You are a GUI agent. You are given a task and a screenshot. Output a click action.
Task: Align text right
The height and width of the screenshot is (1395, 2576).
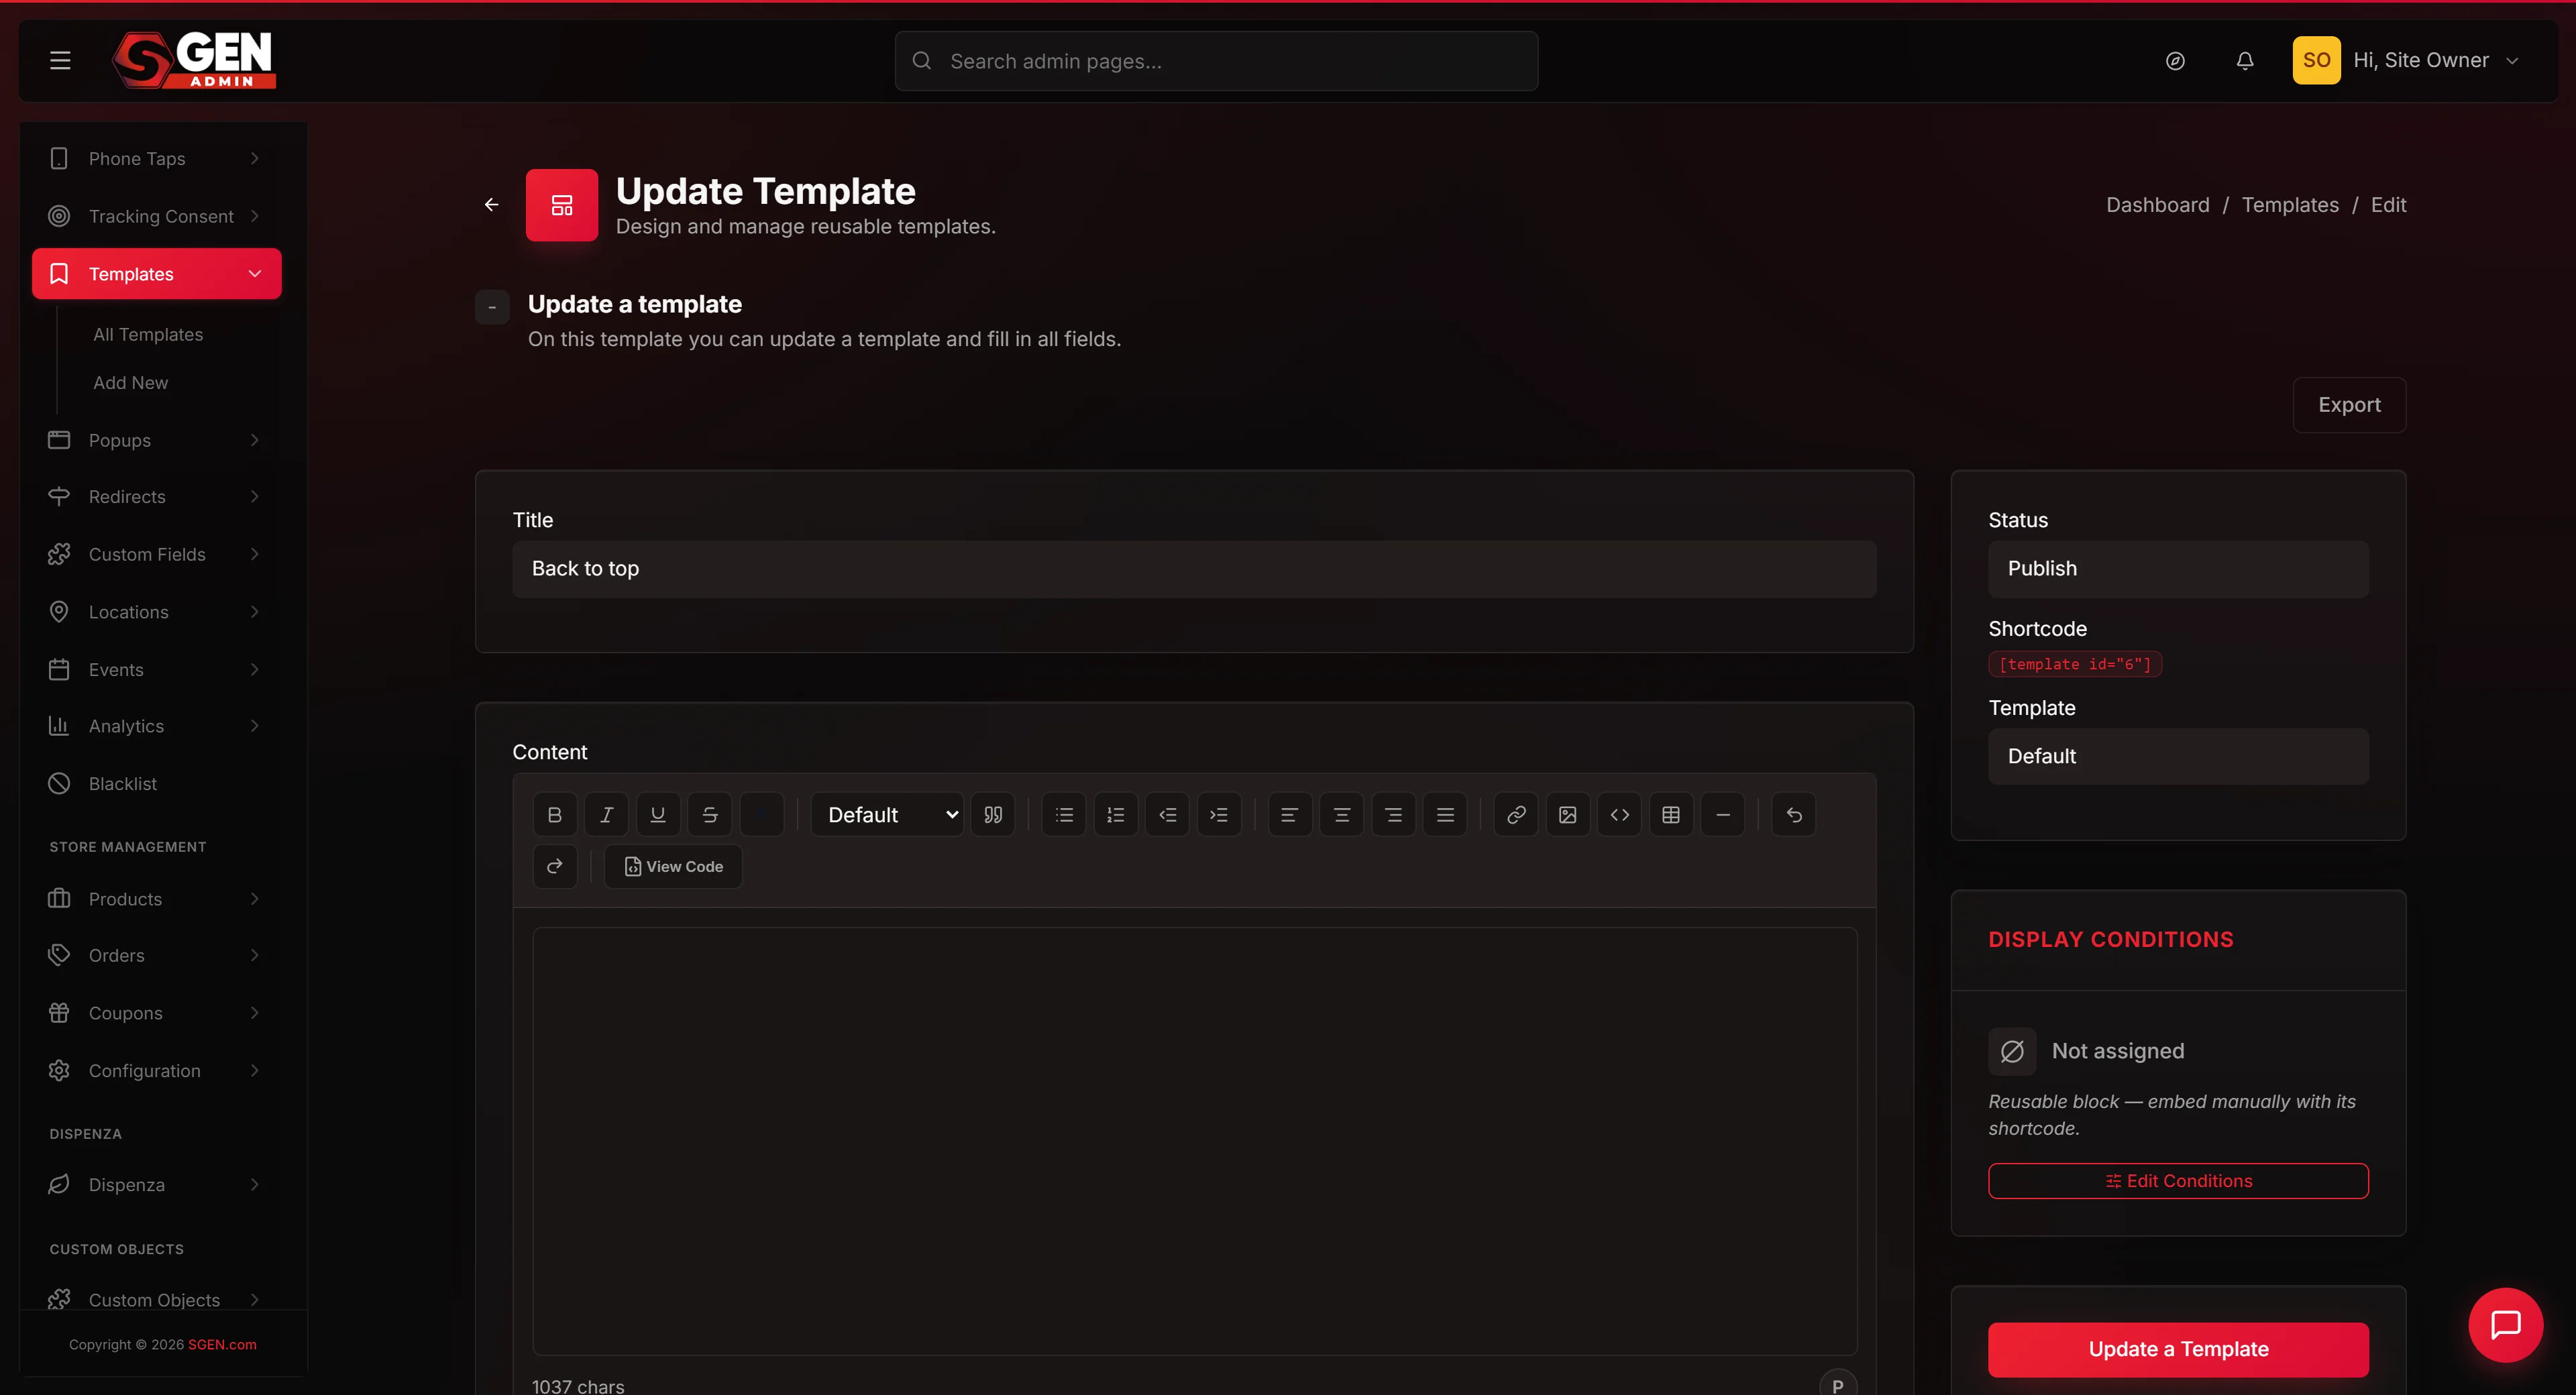coord(1393,815)
